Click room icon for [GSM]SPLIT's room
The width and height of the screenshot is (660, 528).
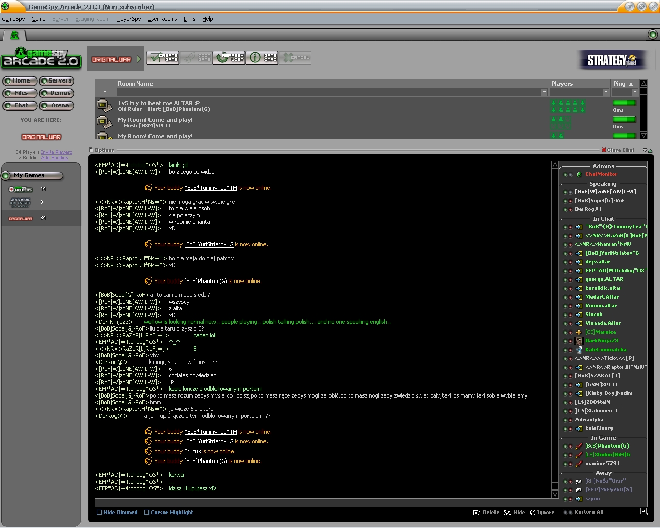[x=105, y=122]
